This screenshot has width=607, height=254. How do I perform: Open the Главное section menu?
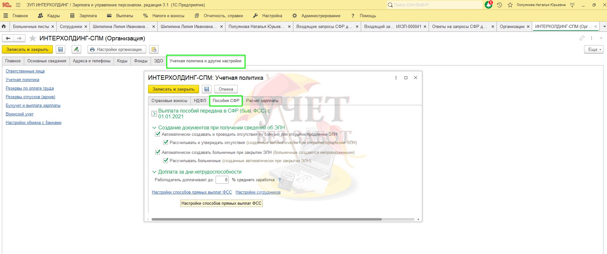click(x=20, y=16)
